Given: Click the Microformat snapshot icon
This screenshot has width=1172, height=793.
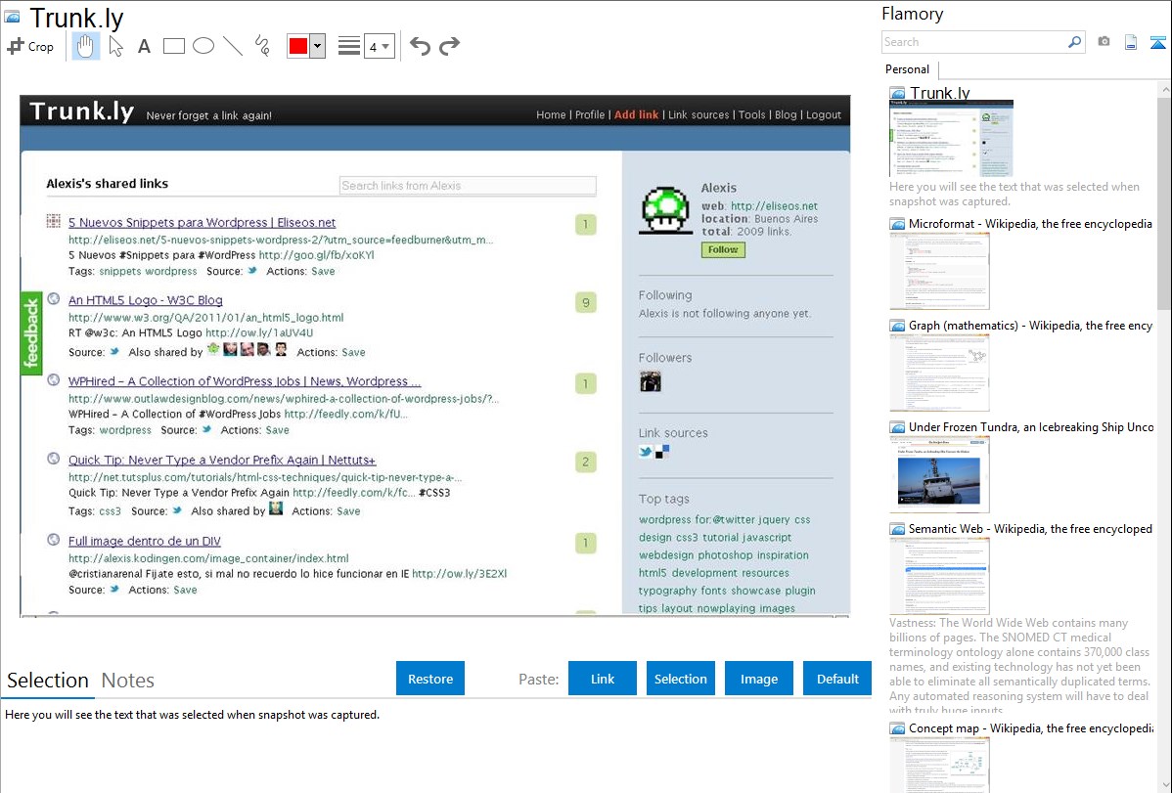Looking at the screenshot, I should click(897, 224).
